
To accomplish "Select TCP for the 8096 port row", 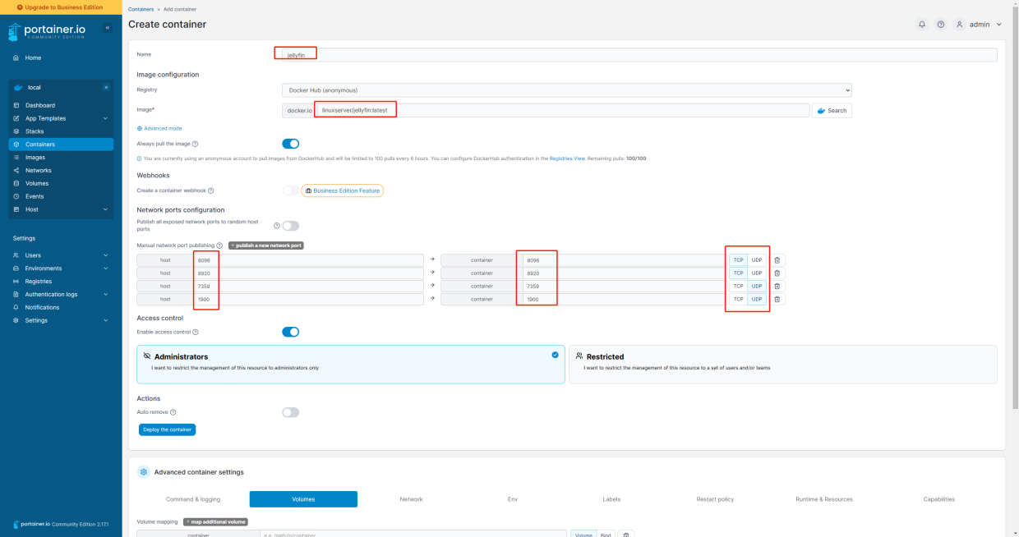I will click(738, 260).
